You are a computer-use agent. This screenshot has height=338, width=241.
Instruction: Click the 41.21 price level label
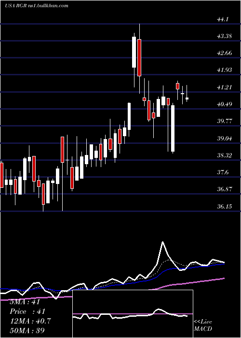[x=225, y=87]
